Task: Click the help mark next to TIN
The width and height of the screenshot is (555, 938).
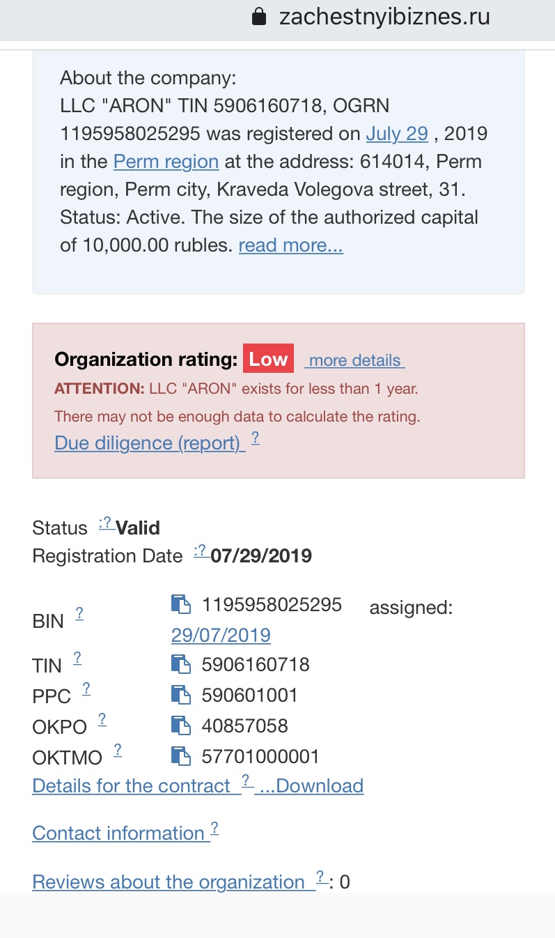Action: 77,658
